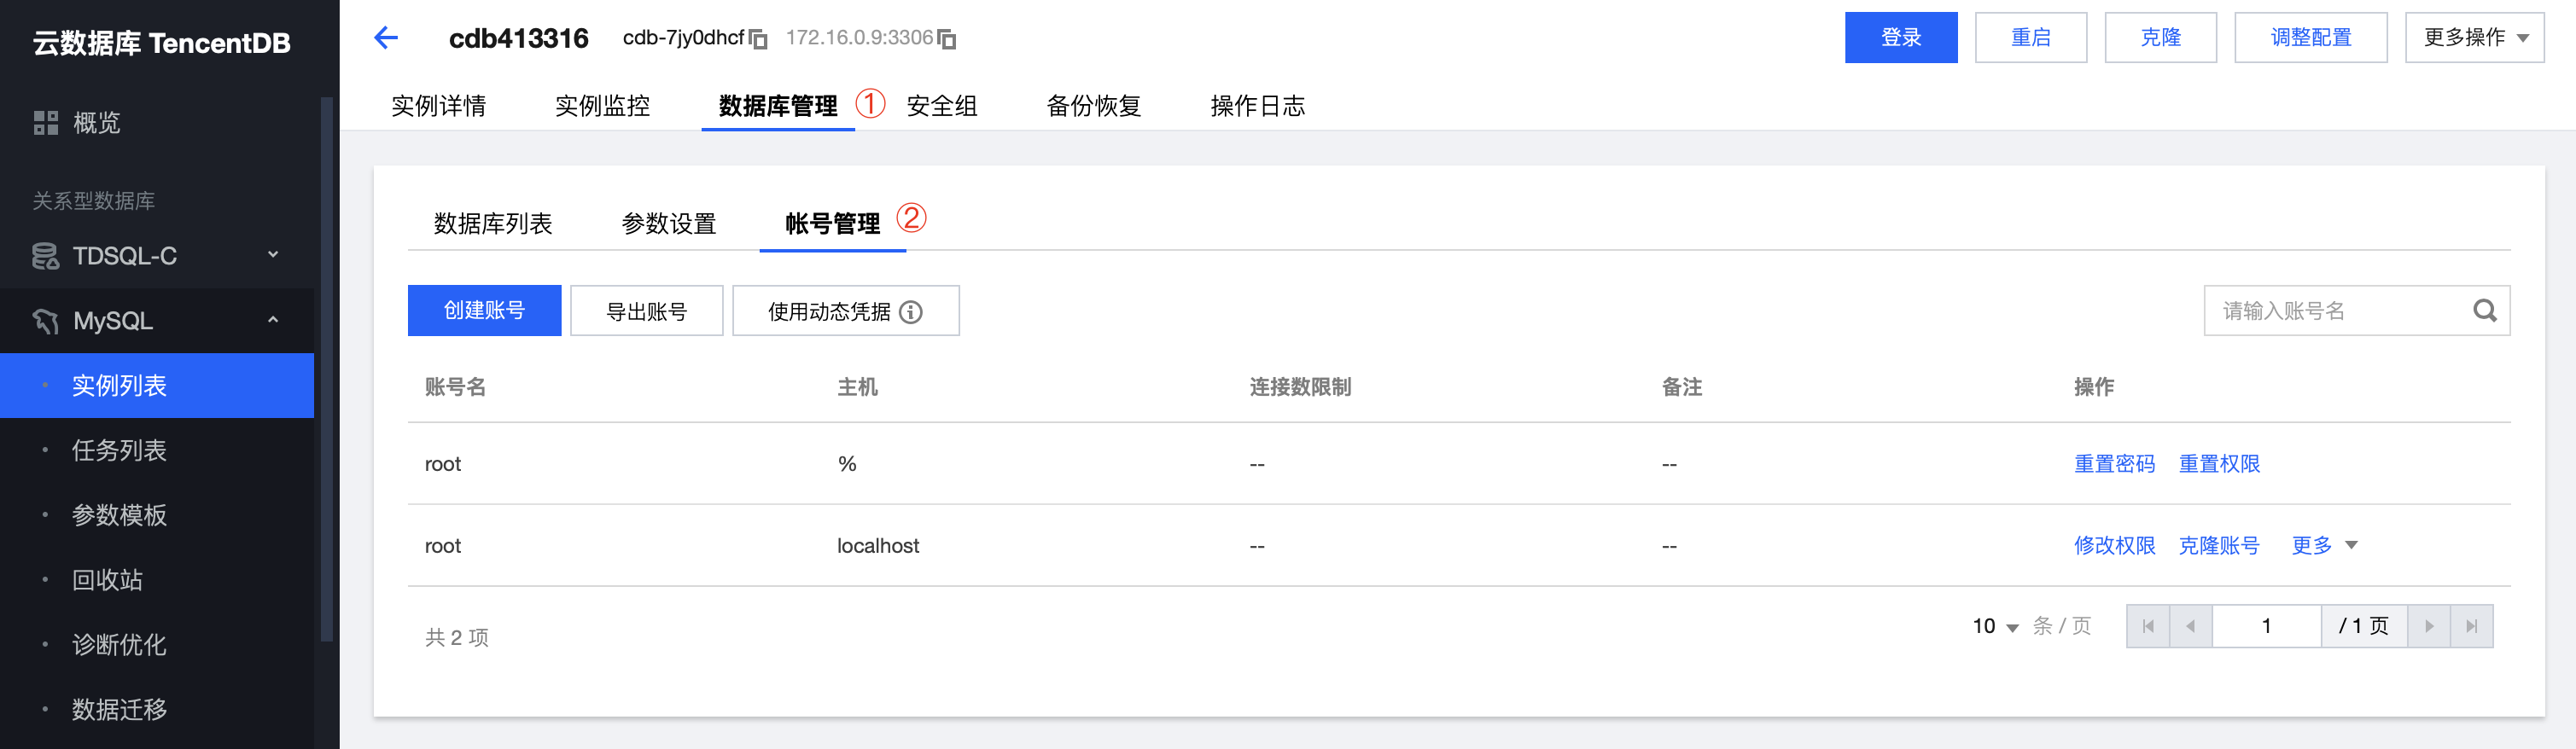
Task: Go to the next page arrow
Action: pos(2429,626)
